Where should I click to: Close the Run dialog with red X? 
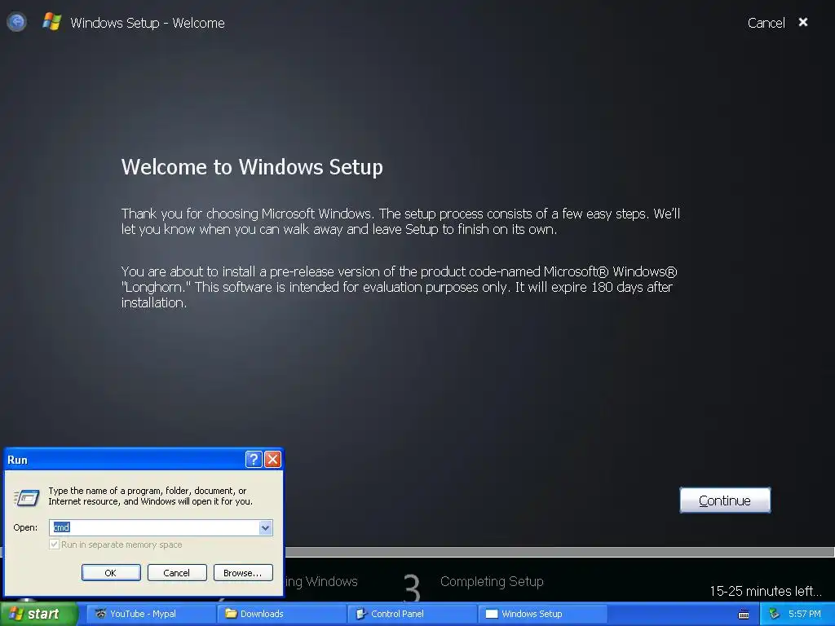272,460
